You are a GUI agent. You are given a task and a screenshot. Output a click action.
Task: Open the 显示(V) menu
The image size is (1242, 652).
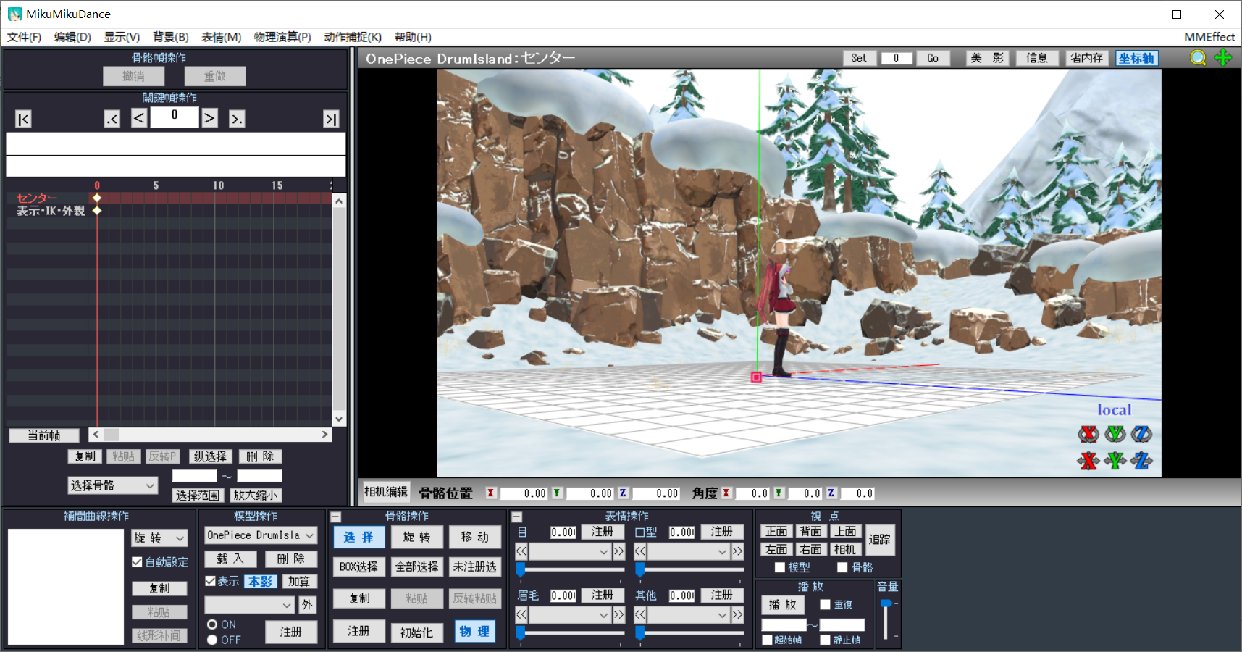coord(122,37)
